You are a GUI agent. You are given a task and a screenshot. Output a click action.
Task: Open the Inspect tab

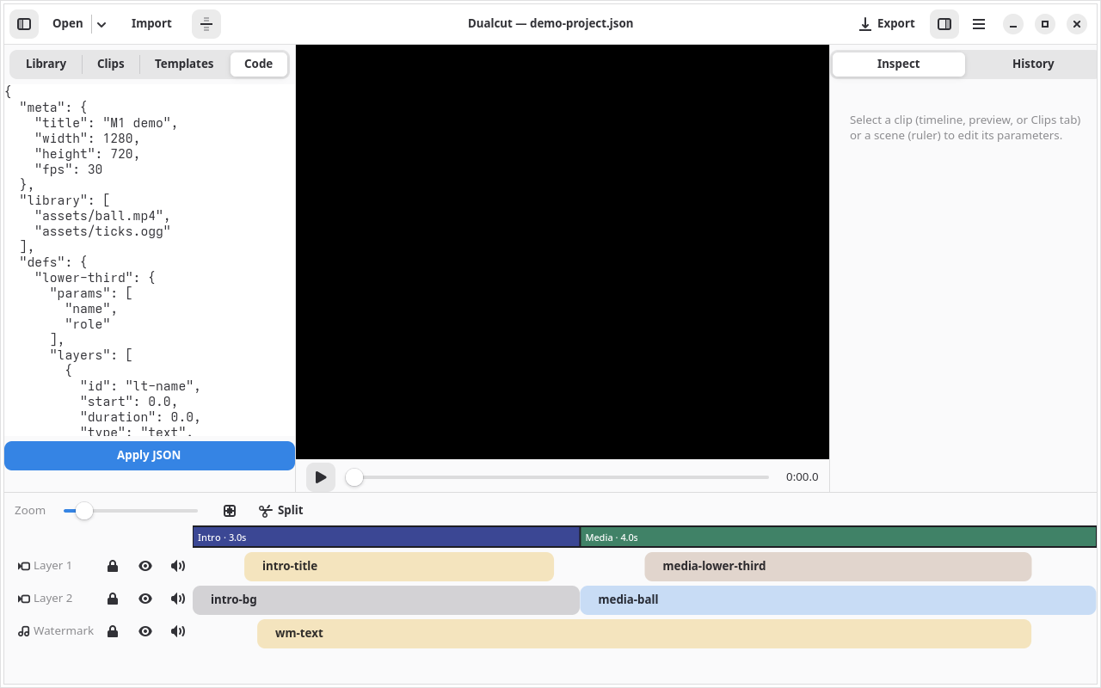[x=899, y=64]
